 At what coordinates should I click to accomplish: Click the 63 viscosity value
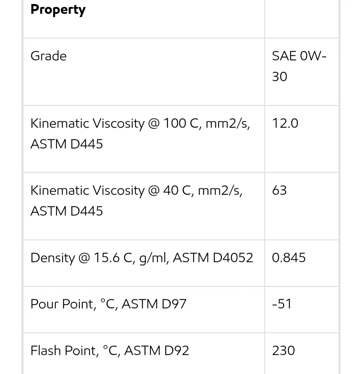(280, 190)
